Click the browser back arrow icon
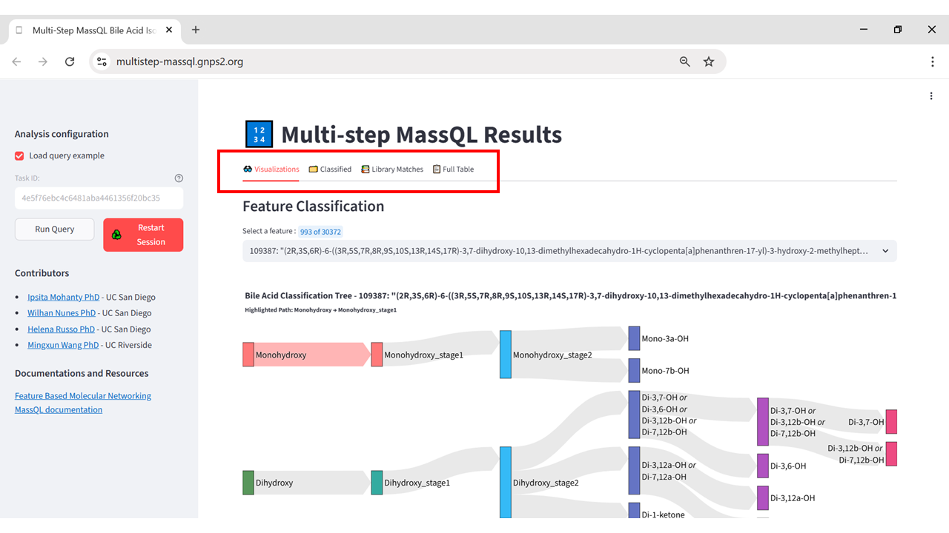This screenshot has width=949, height=533. (x=16, y=62)
